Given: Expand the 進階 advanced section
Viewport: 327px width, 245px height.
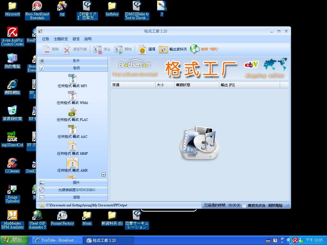Looking at the screenshot, I should click(73, 197).
